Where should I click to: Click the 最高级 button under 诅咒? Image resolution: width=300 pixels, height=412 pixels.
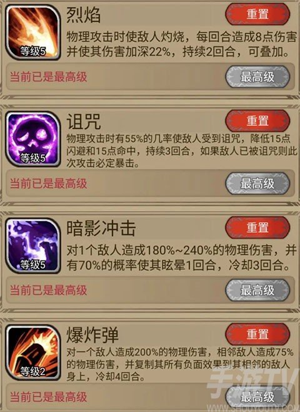[x=257, y=183]
